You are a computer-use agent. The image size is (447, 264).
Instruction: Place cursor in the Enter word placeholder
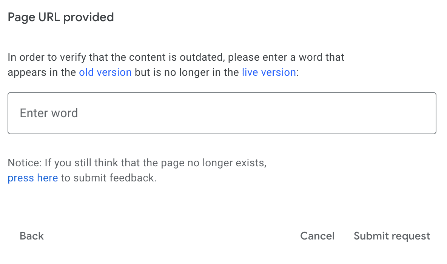coord(49,113)
